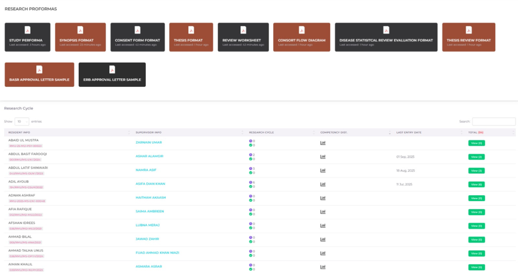View competency chart icon for Abaid Ul Mustfa

(323, 143)
